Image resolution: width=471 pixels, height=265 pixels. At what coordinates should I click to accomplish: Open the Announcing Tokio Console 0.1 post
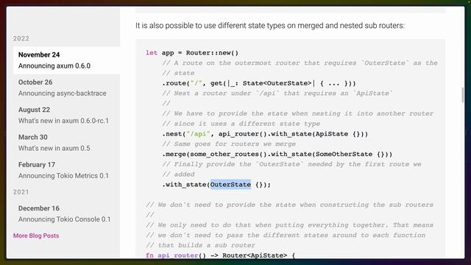(x=64, y=219)
